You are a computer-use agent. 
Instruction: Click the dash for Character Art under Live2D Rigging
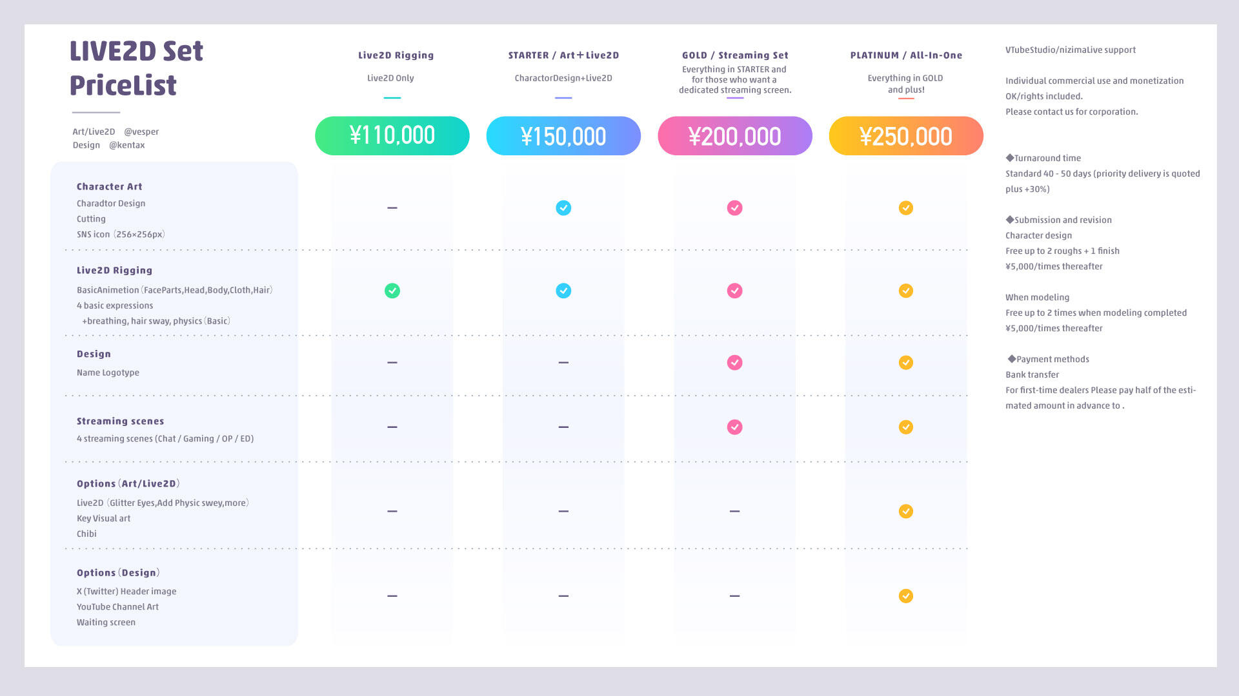click(392, 208)
